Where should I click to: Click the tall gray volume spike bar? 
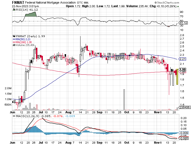pos(124,100)
